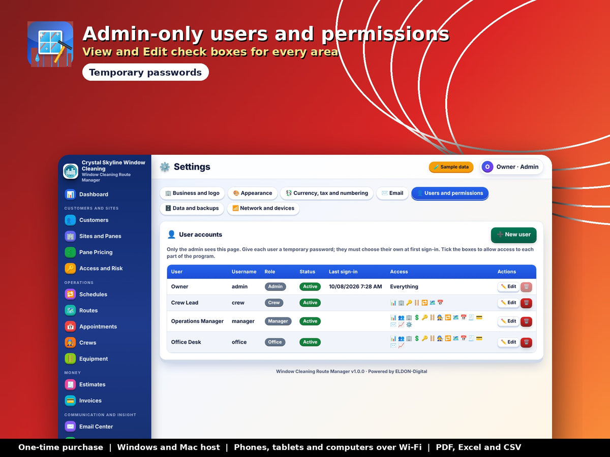The width and height of the screenshot is (610, 457).
Task: Switch to the Email settings tab
Action: [x=392, y=193]
